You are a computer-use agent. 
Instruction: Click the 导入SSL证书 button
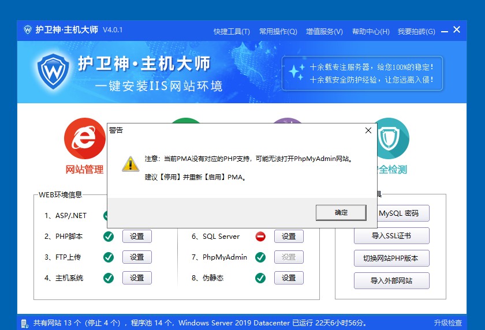[x=391, y=236]
